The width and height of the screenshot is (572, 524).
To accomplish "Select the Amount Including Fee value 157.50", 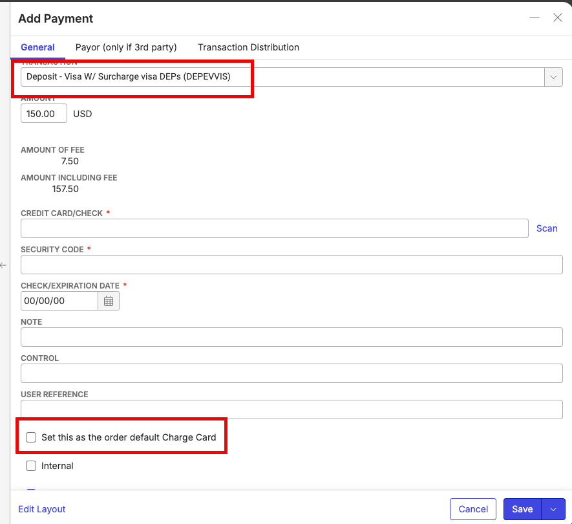I will pyautogui.click(x=65, y=189).
